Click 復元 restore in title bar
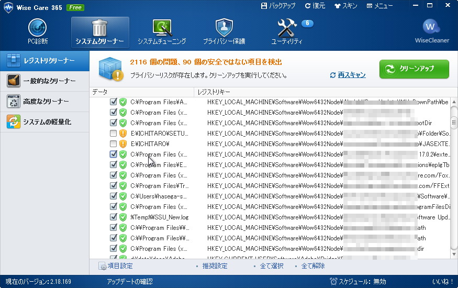 315,6
